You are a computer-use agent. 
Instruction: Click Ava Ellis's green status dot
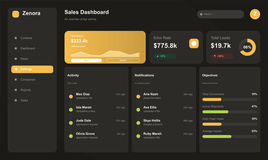tap(138, 110)
